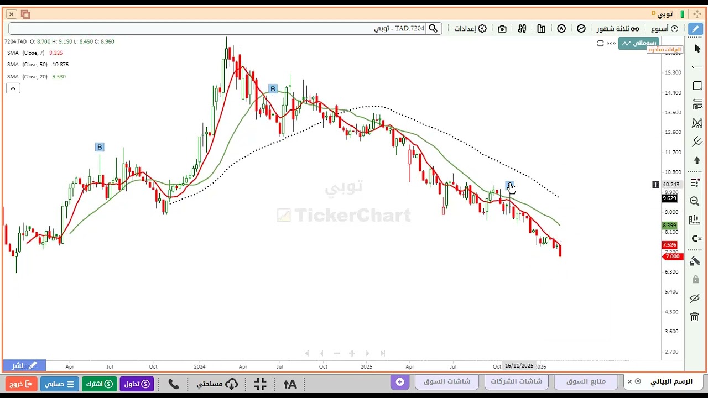Open the Fibonacci drawing tools
Image resolution: width=708 pixels, height=398 pixels.
point(697,104)
